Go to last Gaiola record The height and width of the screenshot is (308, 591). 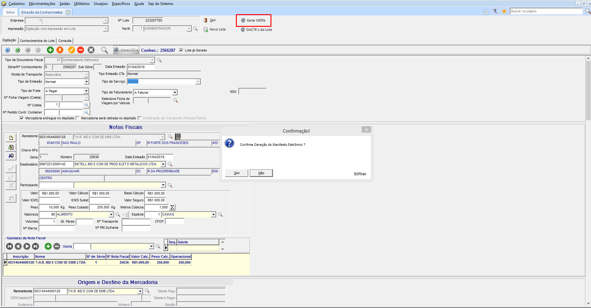(x=36, y=246)
